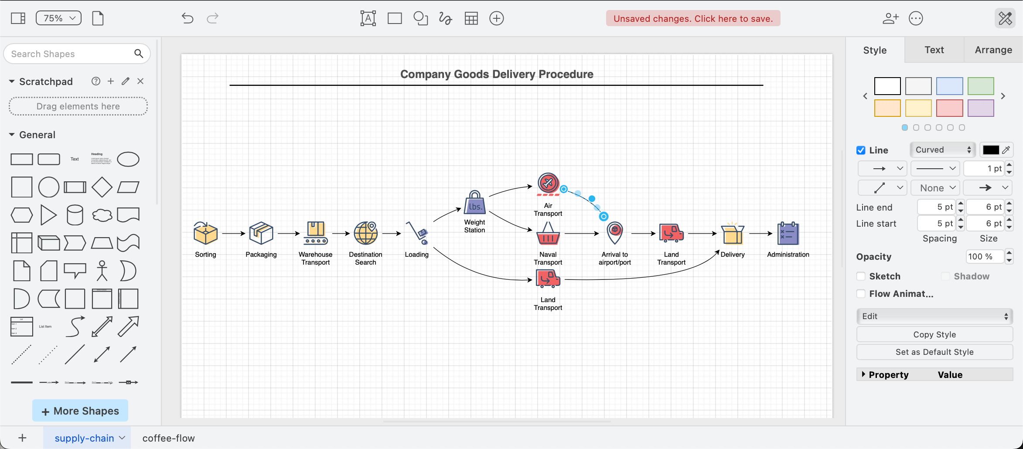This screenshot has height=449, width=1023.
Task: Select the insert text box tool
Action: tap(368, 18)
